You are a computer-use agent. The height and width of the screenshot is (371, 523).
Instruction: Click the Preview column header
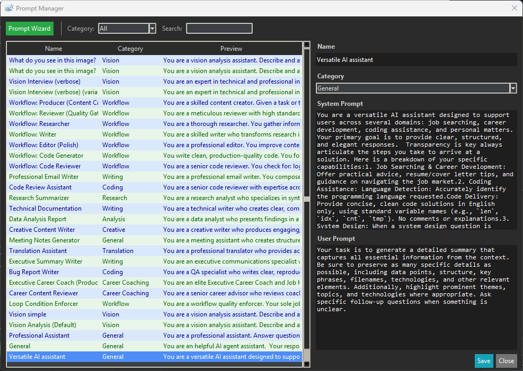click(231, 49)
